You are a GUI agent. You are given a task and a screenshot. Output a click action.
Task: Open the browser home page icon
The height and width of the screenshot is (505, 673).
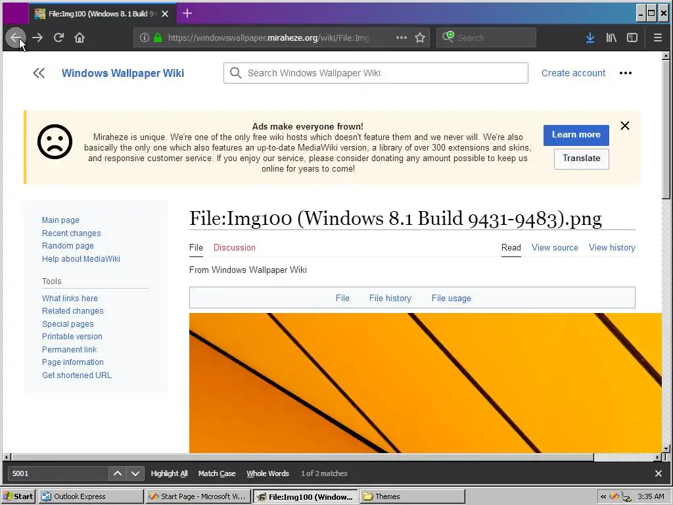(80, 37)
